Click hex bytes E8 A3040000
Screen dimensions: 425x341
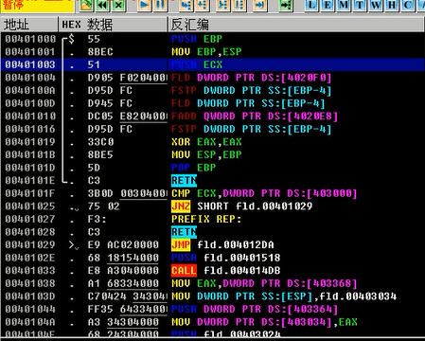pyautogui.click(x=123, y=271)
